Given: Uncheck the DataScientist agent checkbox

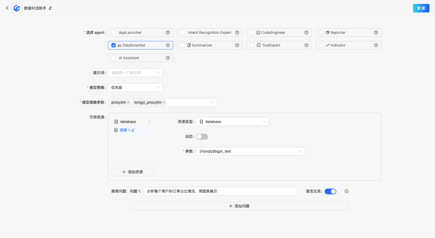Looking at the screenshot, I should pos(114,45).
